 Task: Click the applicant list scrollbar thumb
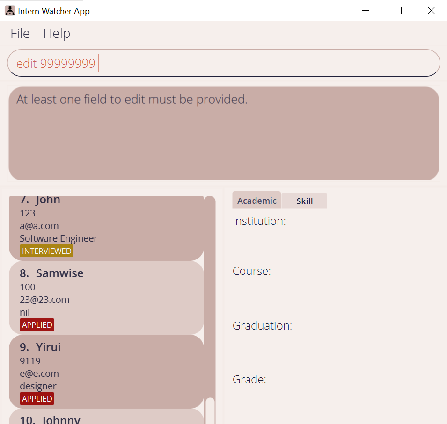[x=210, y=410]
